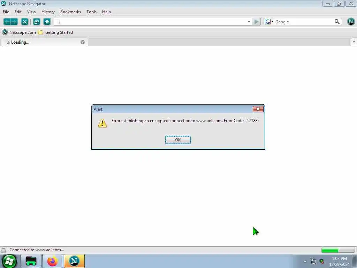Open the Bookmarks menu
The width and height of the screenshot is (357, 268).
click(70, 12)
